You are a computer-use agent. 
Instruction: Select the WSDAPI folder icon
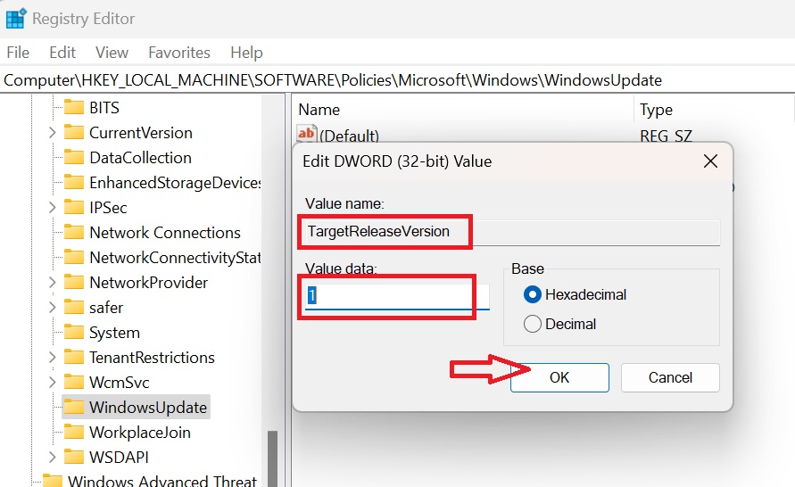point(74,457)
